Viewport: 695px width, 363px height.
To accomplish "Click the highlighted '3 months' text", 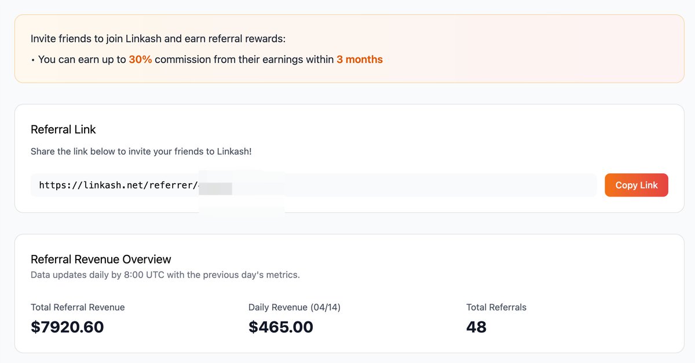I will [359, 60].
